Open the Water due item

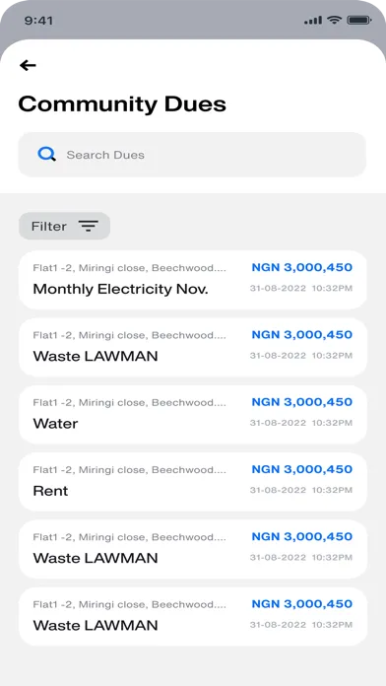point(193,415)
